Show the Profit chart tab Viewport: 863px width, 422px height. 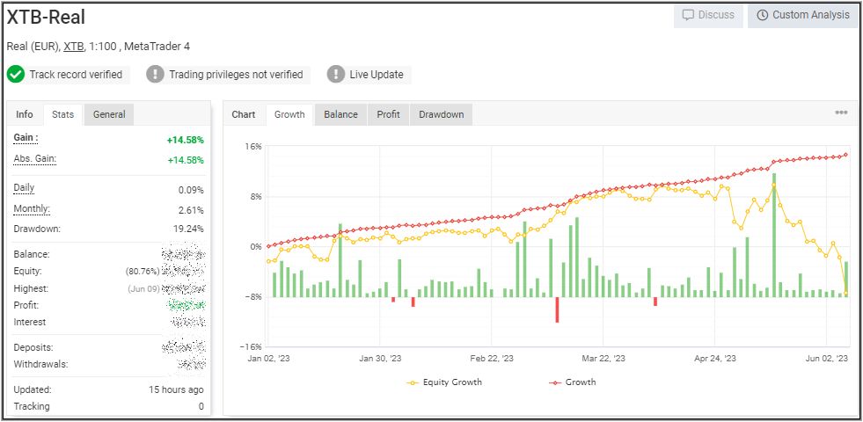(x=388, y=114)
